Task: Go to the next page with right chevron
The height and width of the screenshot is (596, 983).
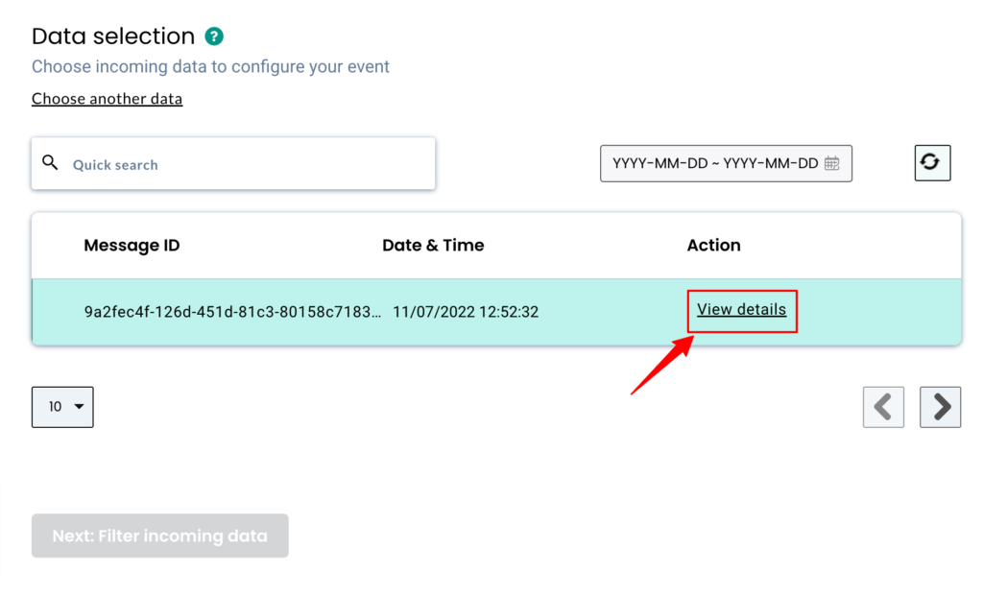Action: pos(941,407)
